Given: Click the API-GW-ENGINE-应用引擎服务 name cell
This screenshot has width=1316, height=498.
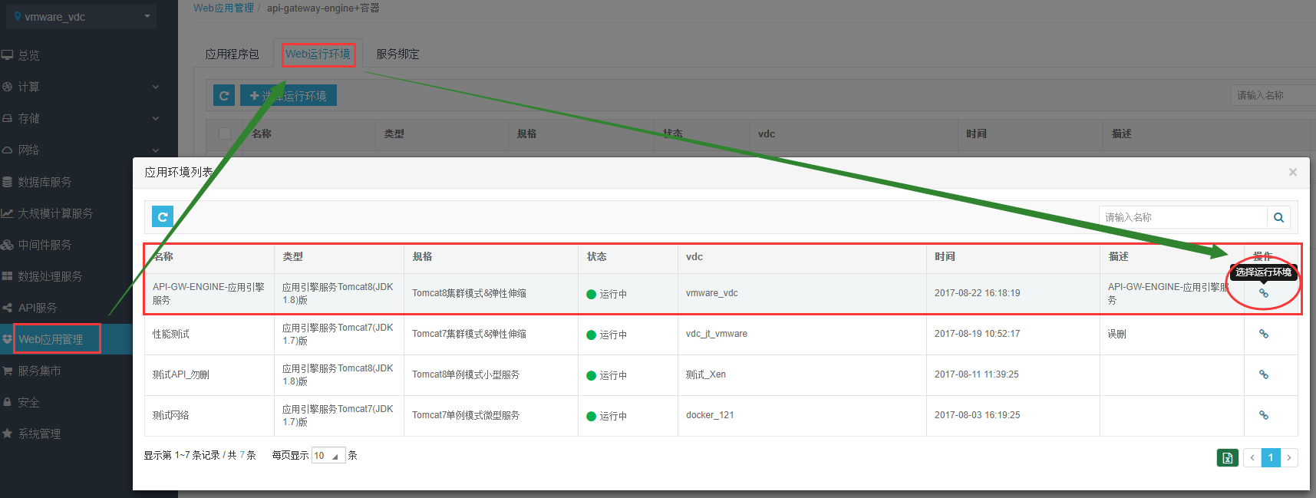Looking at the screenshot, I should (209, 293).
